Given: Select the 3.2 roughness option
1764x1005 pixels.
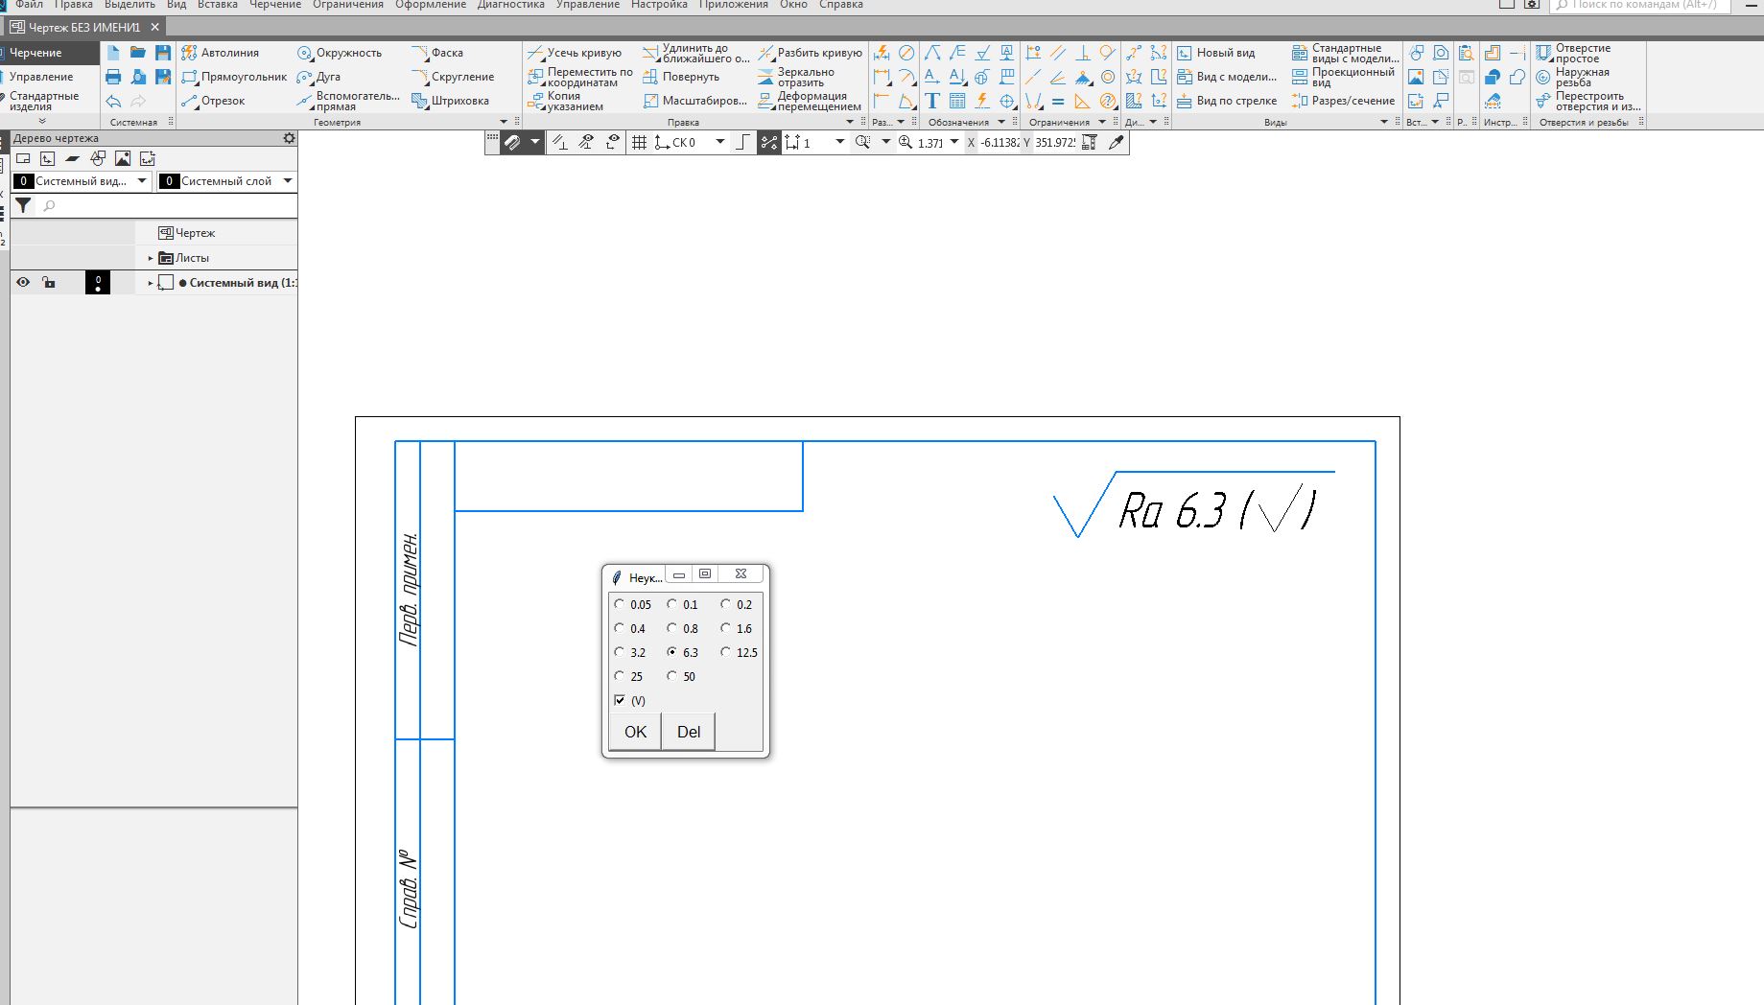Looking at the screenshot, I should [x=620, y=652].
